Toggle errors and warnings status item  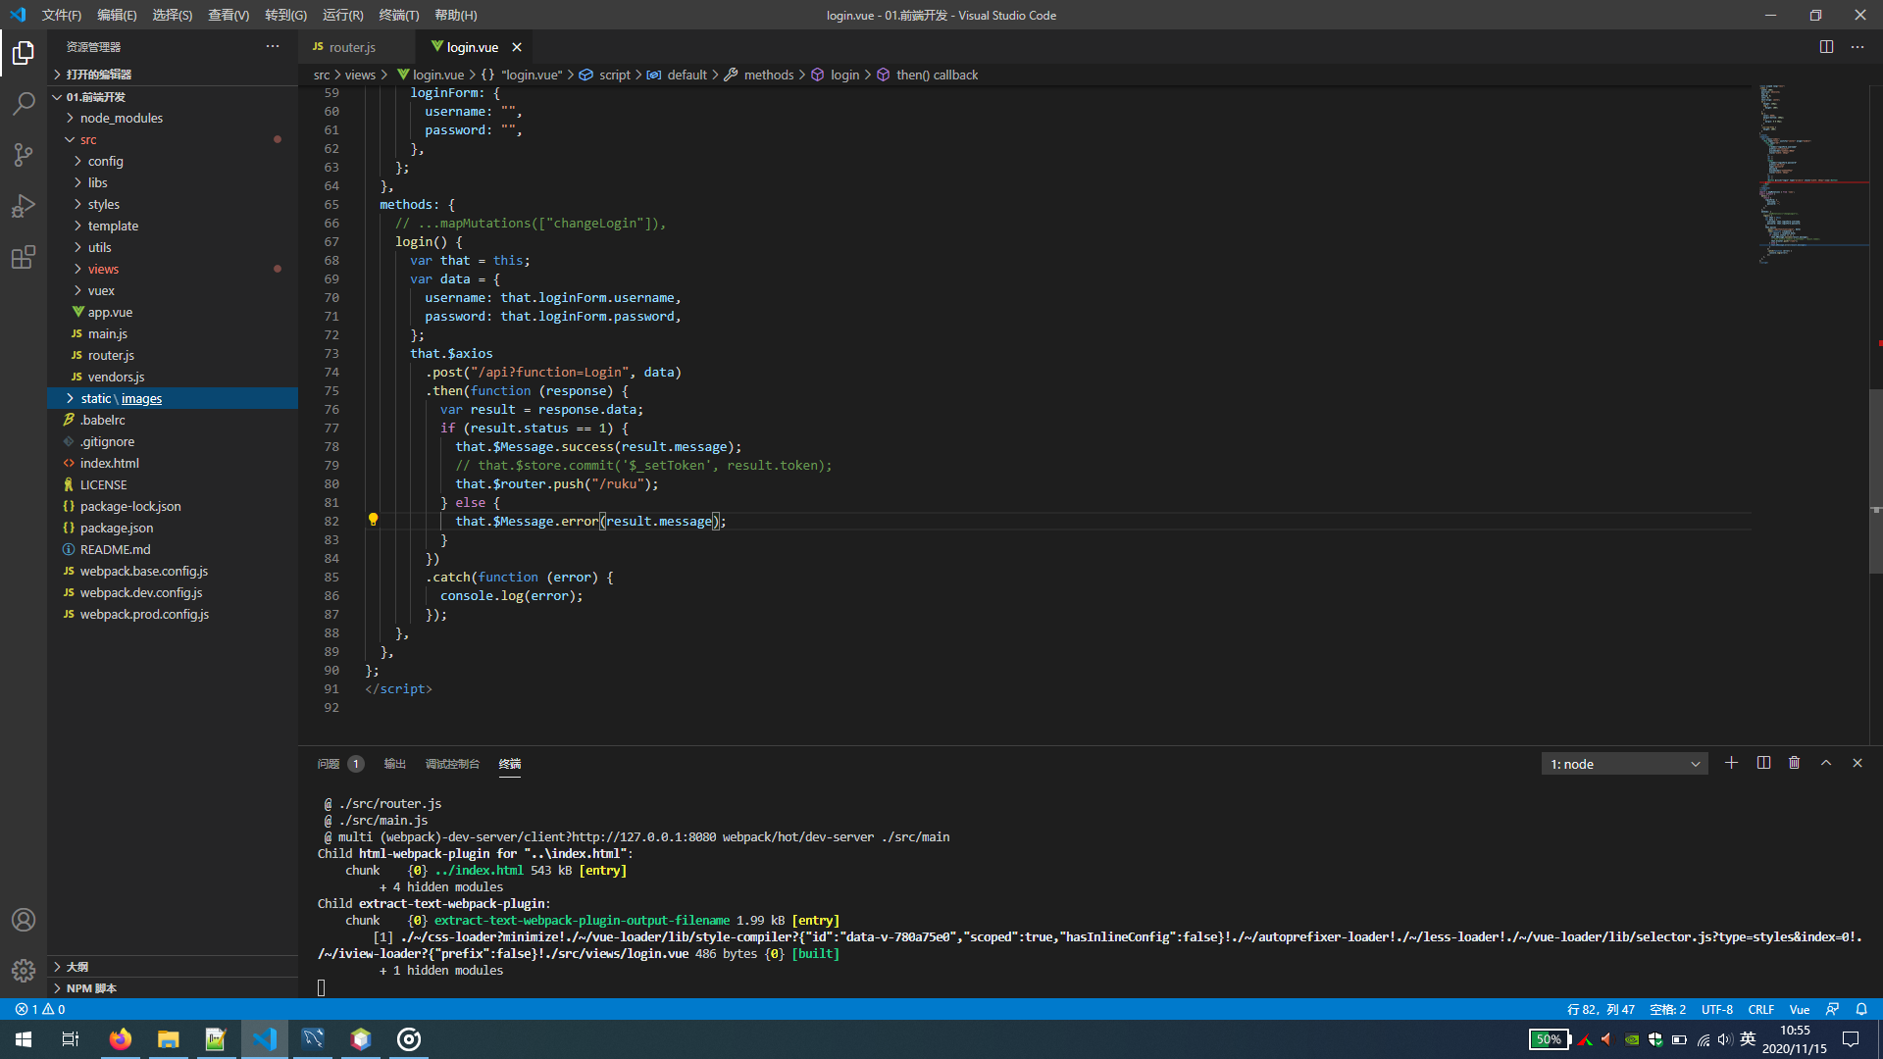pos(40,1009)
